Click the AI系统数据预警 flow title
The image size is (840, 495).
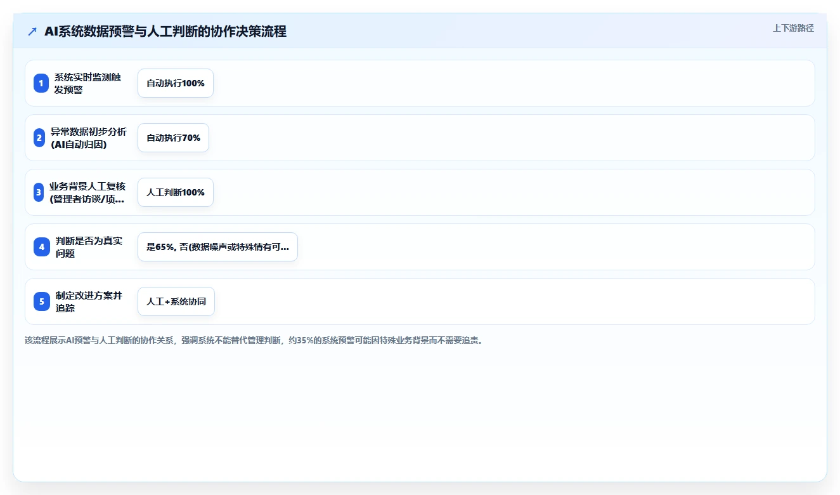[x=165, y=31]
